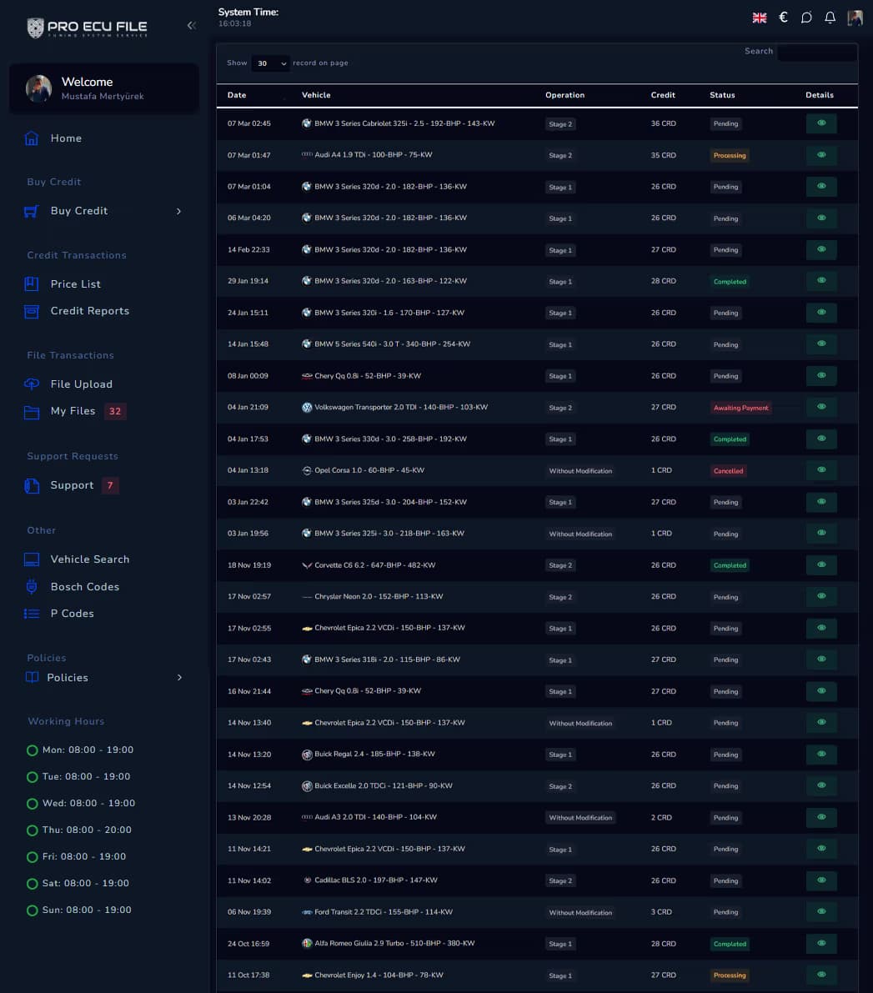Select the File Upload sidebar icon
The width and height of the screenshot is (873, 993).
tap(31, 384)
